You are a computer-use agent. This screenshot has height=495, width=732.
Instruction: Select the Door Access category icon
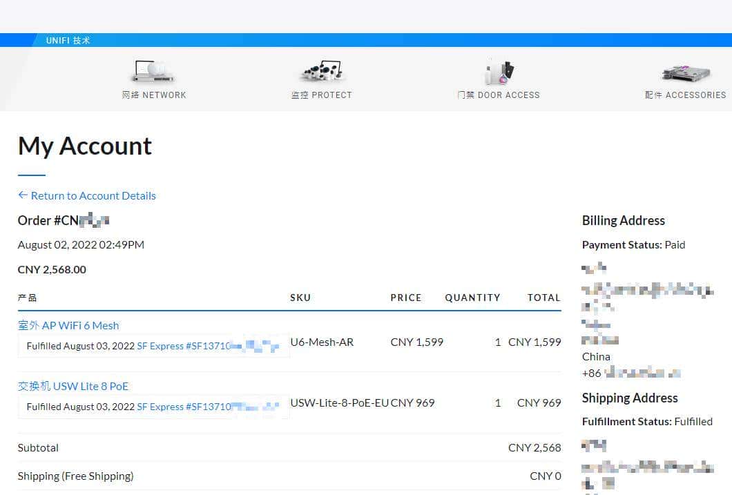(x=499, y=72)
